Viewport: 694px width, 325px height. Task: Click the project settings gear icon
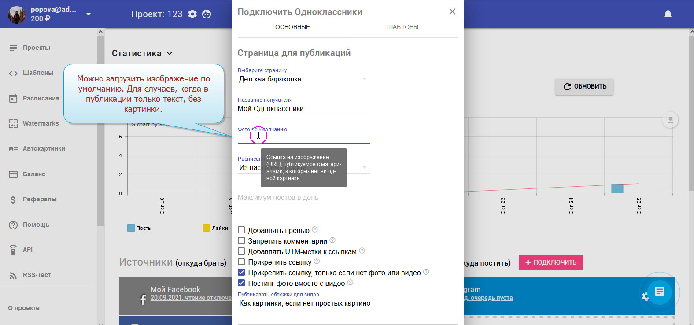pyautogui.click(x=192, y=14)
